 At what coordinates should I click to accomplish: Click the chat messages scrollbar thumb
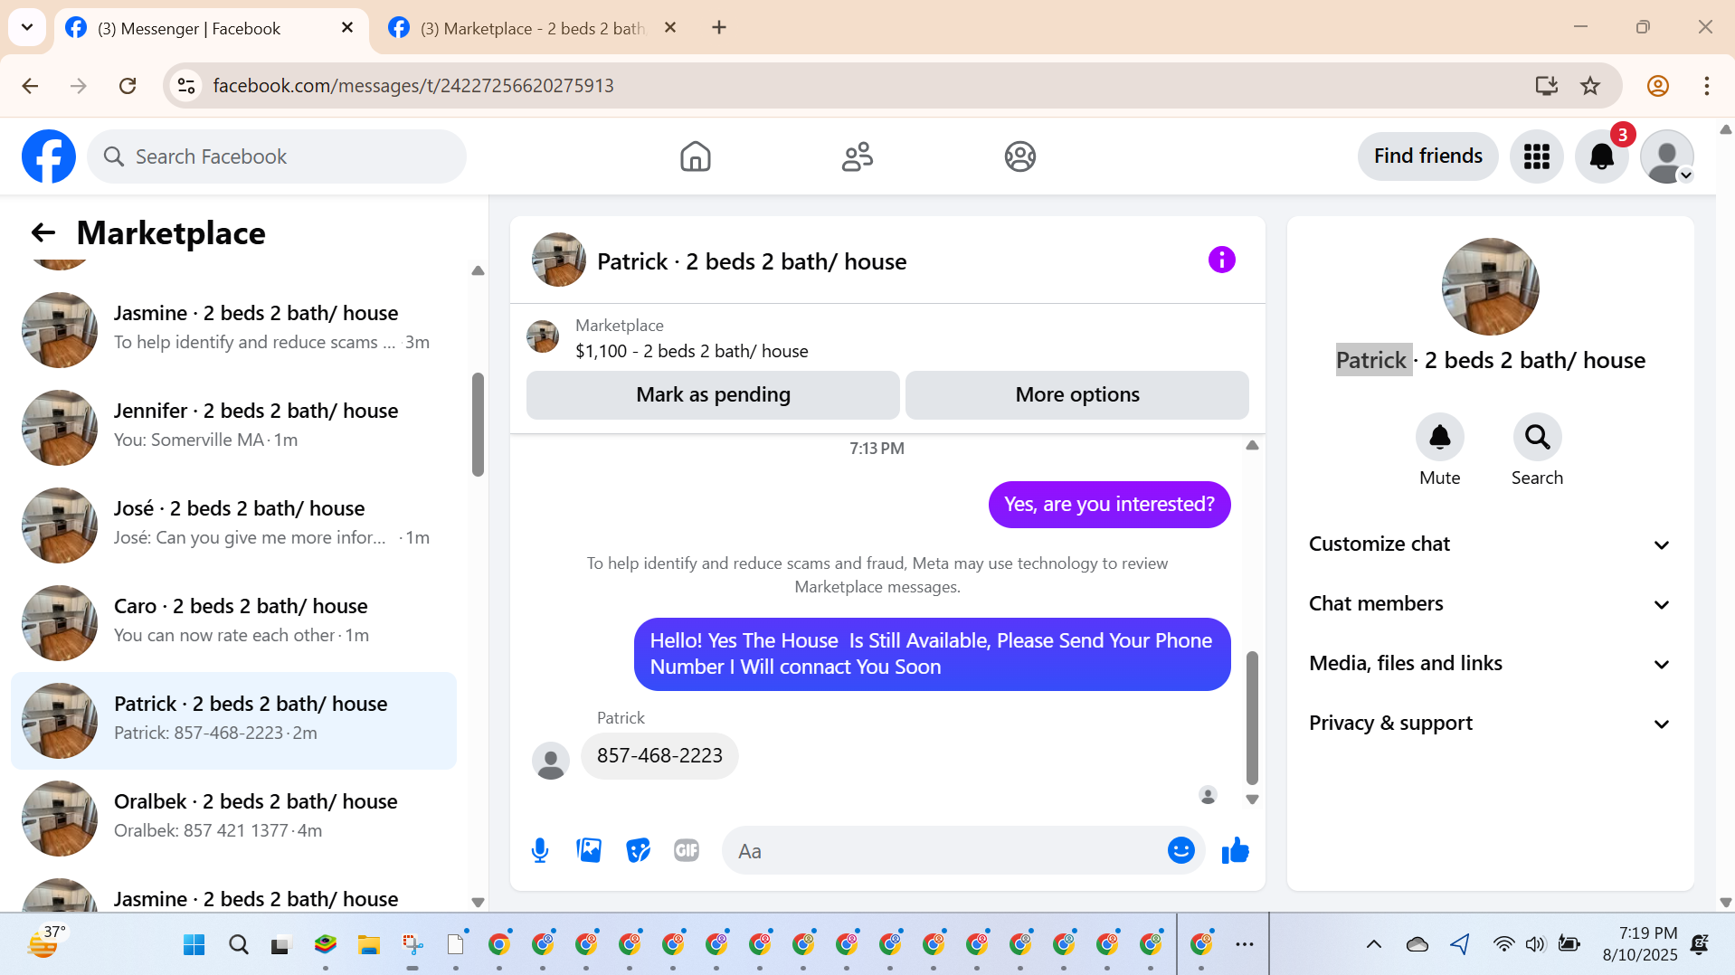coord(1252,718)
